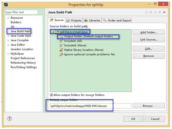The image size is (172, 129).
Task: Collapse the zphVip/src/main/java source folder
Action: (52, 32)
